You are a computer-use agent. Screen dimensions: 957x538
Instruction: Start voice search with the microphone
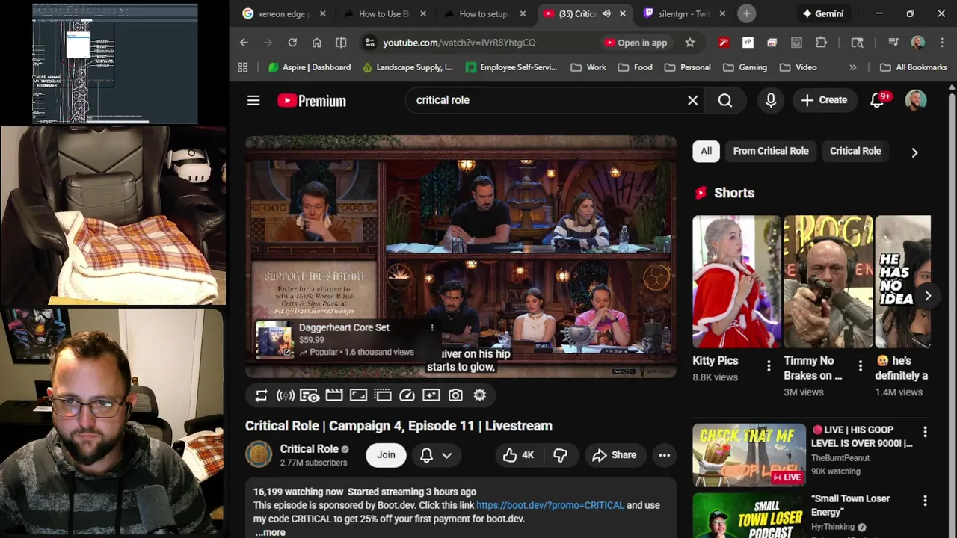tap(771, 100)
